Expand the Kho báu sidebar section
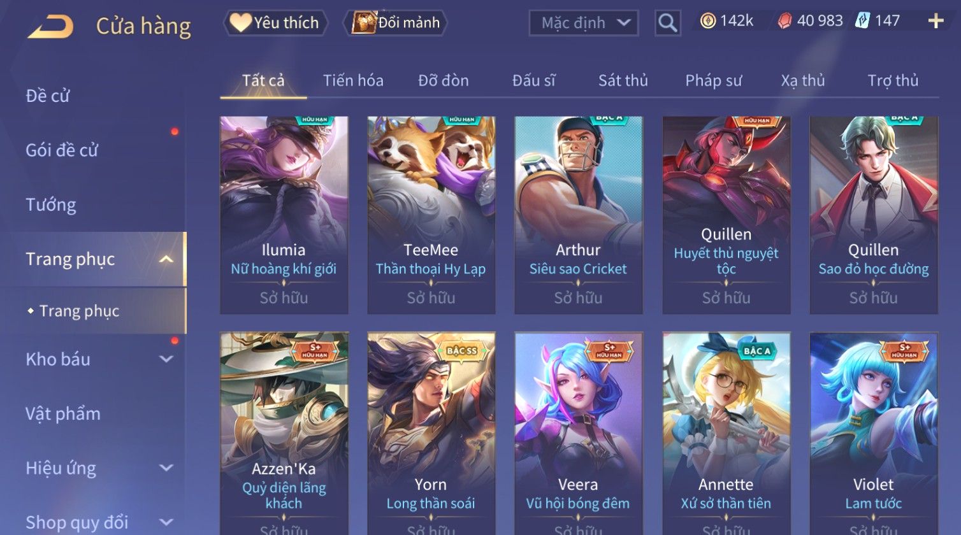Viewport: 961px width, 535px height. pyautogui.click(x=166, y=359)
